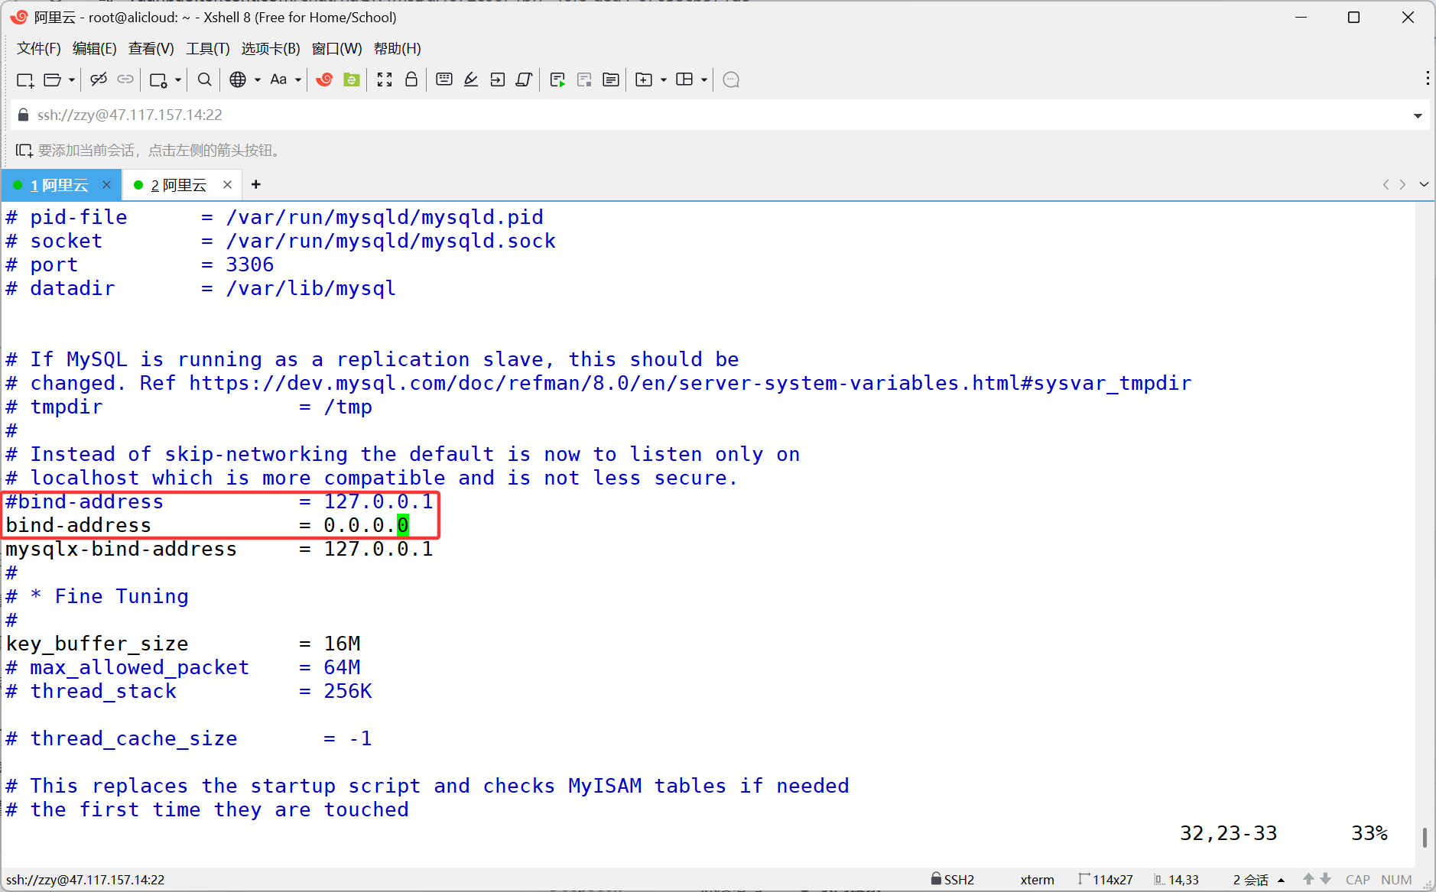1436x892 pixels.
Task: Open the log document lines icon
Action: pyautogui.click(x=611, y=79)
